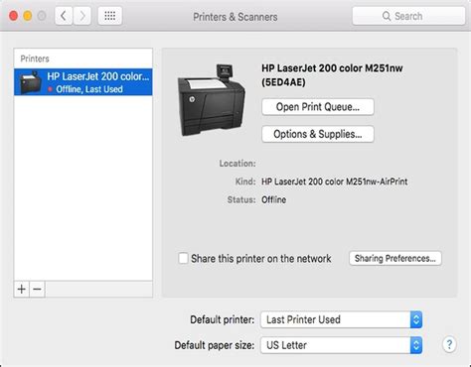Viewport: 471px width, 367px height.
Task: Click the search magnifying glass icon
Action: (x=387, y=16)
